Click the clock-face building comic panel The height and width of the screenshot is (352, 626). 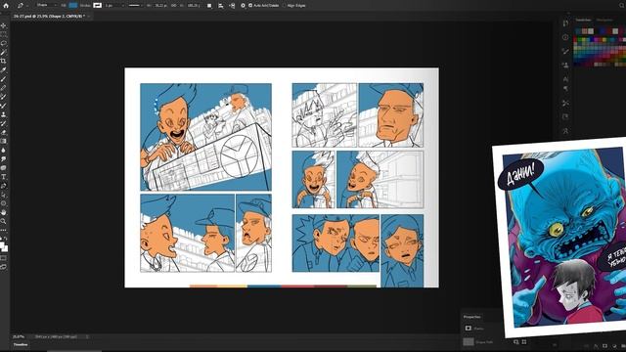click(205, 137)
